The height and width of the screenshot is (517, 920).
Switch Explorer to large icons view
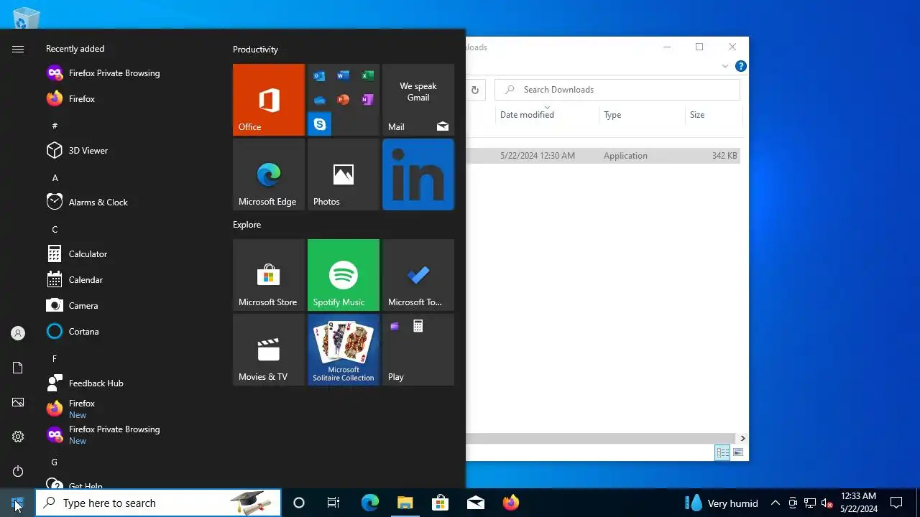738,452
